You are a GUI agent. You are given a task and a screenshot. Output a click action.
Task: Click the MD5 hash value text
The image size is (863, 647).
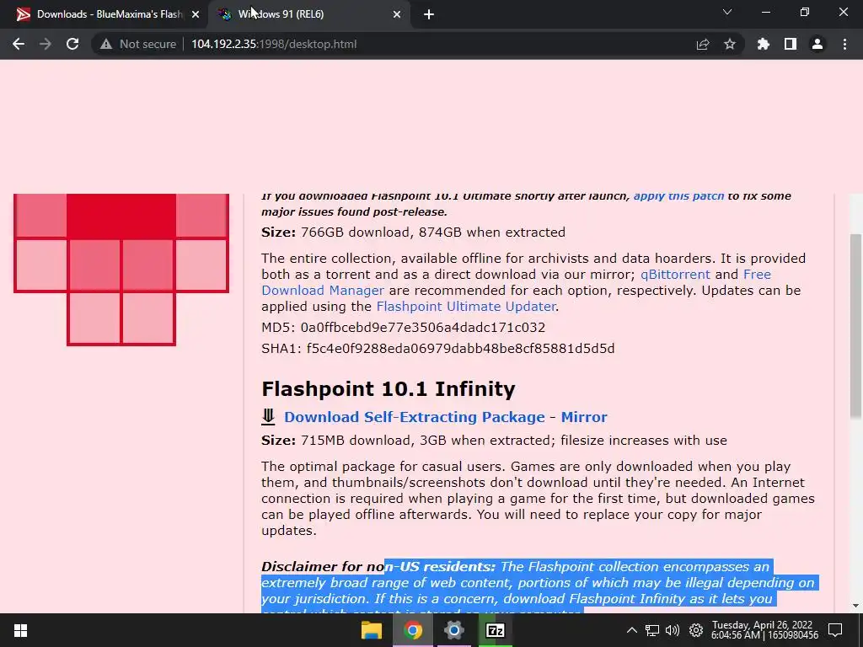point(423,328)
